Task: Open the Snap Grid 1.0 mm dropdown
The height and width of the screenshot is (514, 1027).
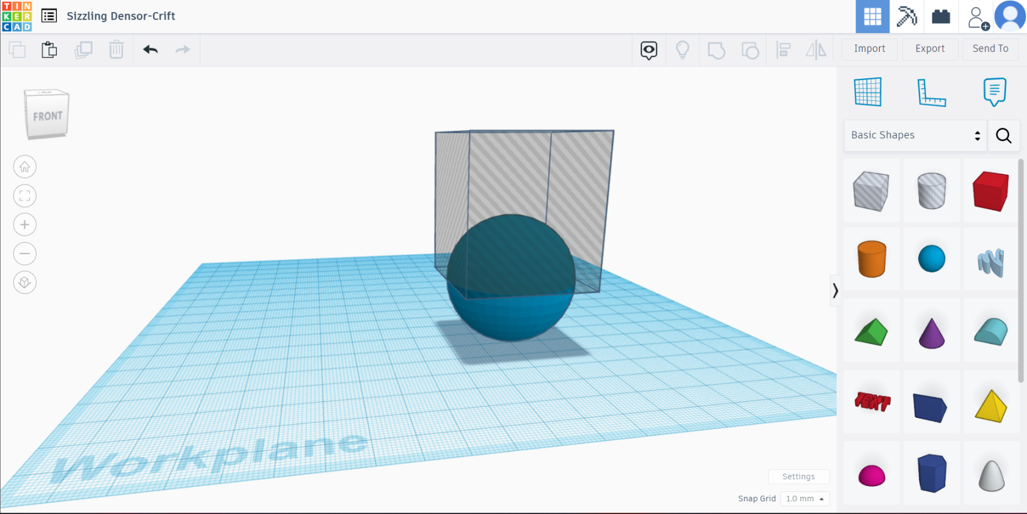Action: coord(805,499)
